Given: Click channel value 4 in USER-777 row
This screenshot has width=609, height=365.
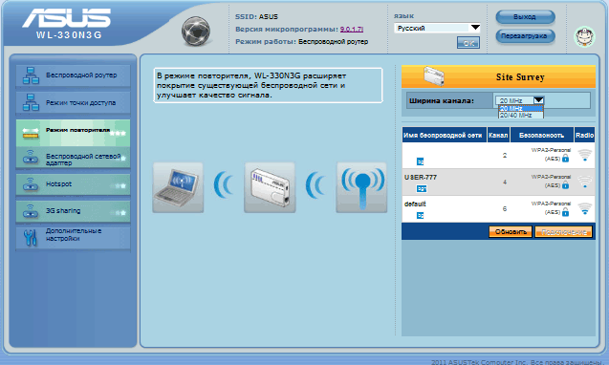Looking at the screenshot, I should [505, 182].
